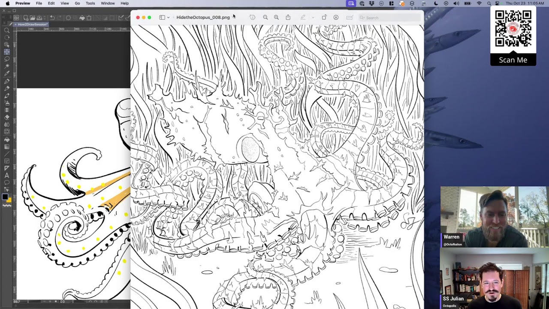The width and height of the screenshot is (549, 309).
Task: Pick the yellow background color swatch
Action: [9, 200]
